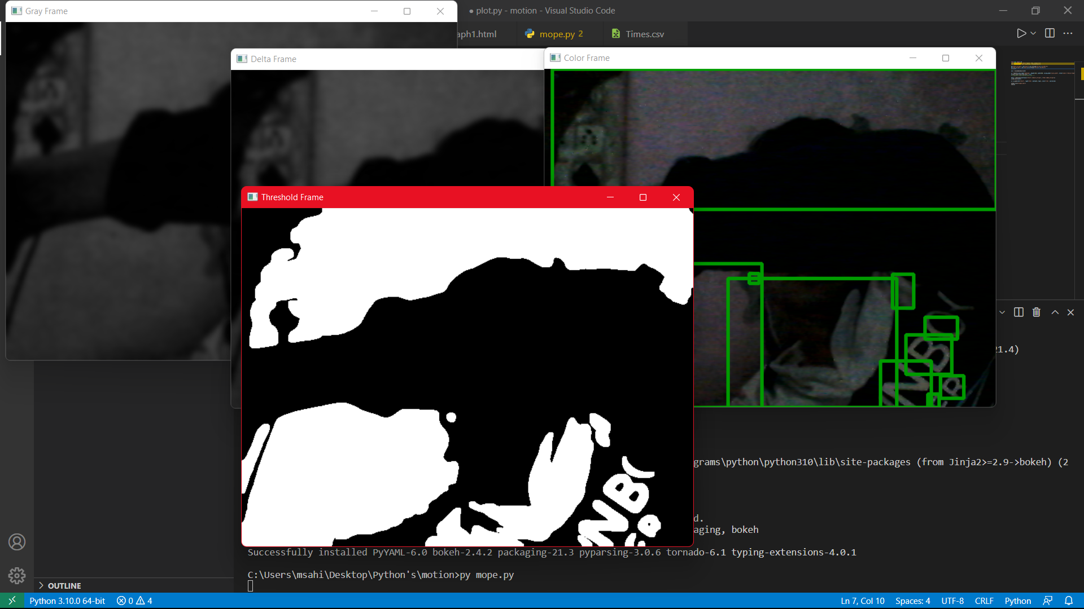Open the errors and warnings status indicator
Viewport: 1084px width, 609px height.
[x=134, y=601]
